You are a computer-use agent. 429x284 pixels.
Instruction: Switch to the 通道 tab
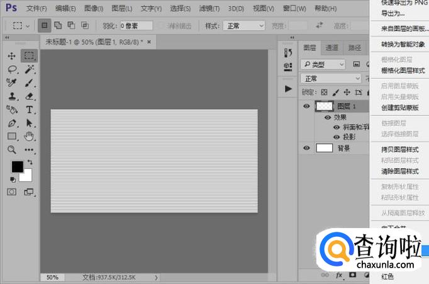[331, 48]
